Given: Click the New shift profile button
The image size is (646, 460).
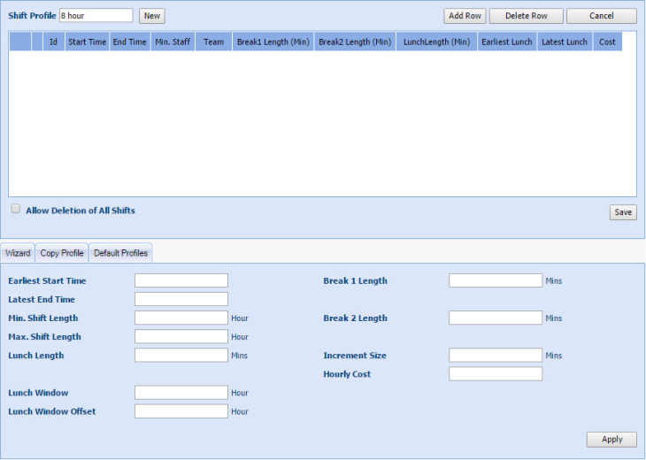Looking at the screenshot, I should pos(152,16).
